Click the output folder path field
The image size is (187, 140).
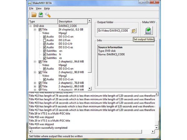coord(114,31)
